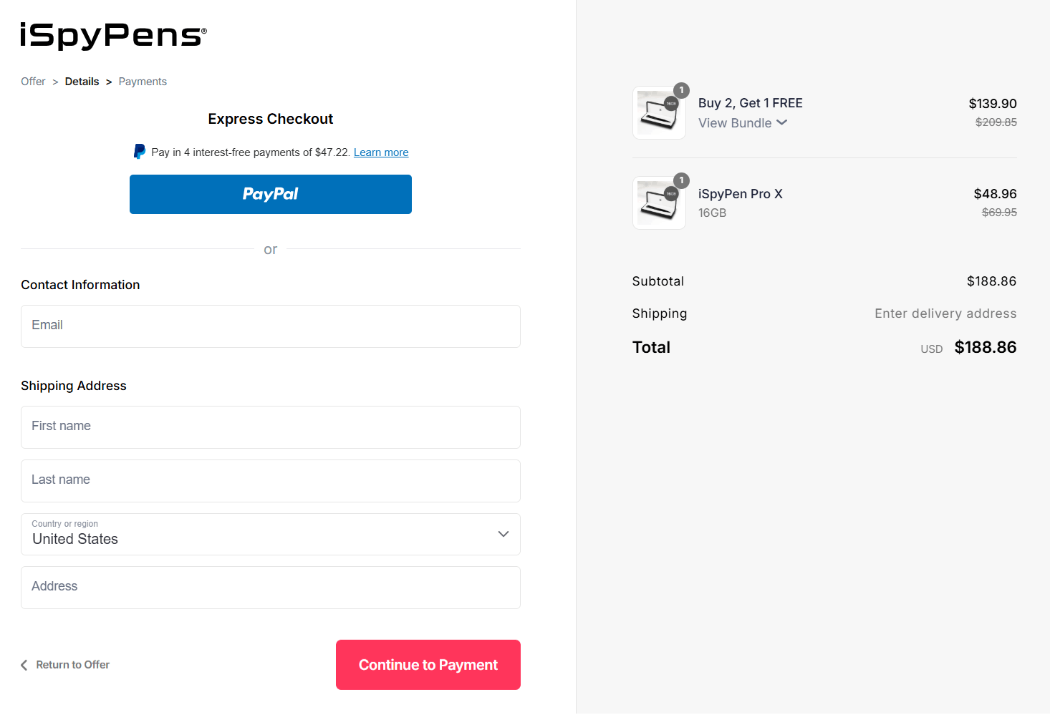
Task: Click the First name field
Action: click(270, 427)
